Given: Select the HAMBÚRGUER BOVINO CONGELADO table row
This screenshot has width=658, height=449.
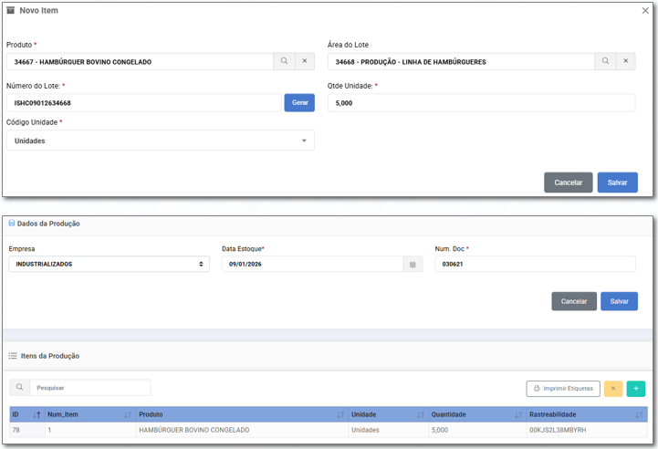Looking at the screenshot, I should 193,430.
